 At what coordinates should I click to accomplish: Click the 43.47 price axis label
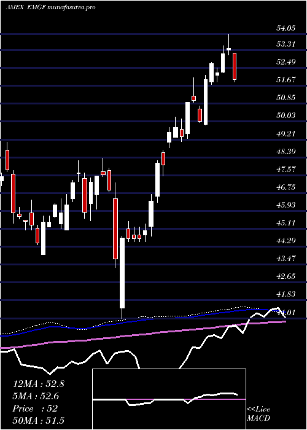(286, 259)
